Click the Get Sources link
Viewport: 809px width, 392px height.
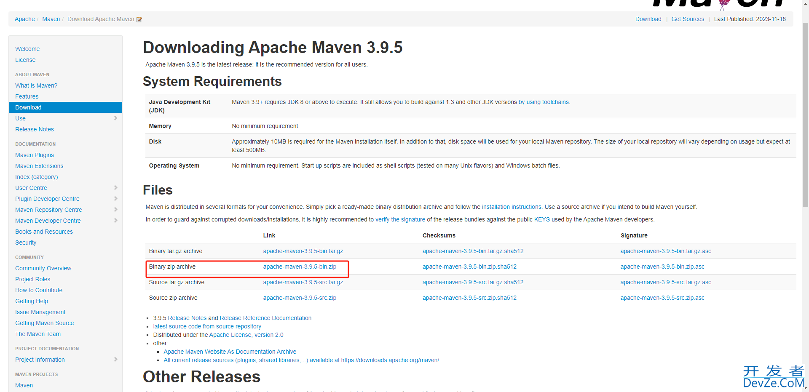click(x=688, y=19)
